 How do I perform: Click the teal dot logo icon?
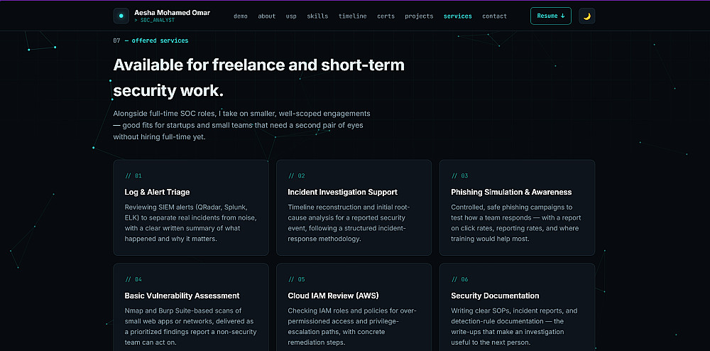coord(121,16)
